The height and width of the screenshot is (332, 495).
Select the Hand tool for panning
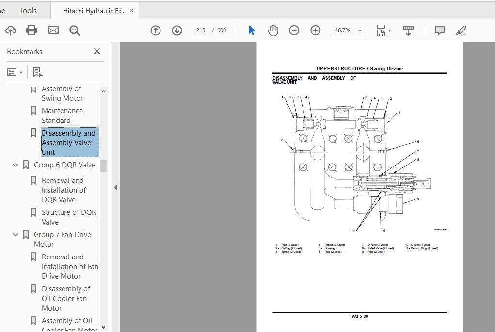[x=273, y=30]
